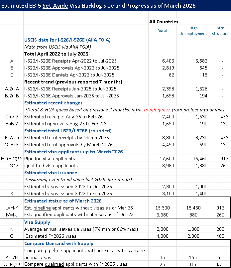Click 'Compare Demand with Supply' heading
The height and width of the screenshot is (268, 231).
point(59,243)
